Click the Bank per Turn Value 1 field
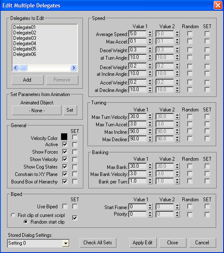Image resolution: width=224 pixels, height=253 pixels. click(x=137, y=181)
